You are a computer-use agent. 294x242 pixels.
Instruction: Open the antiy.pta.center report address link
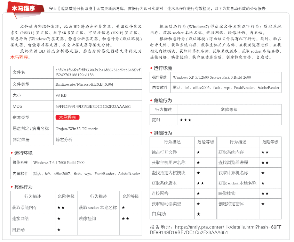[x=216, y=230]
